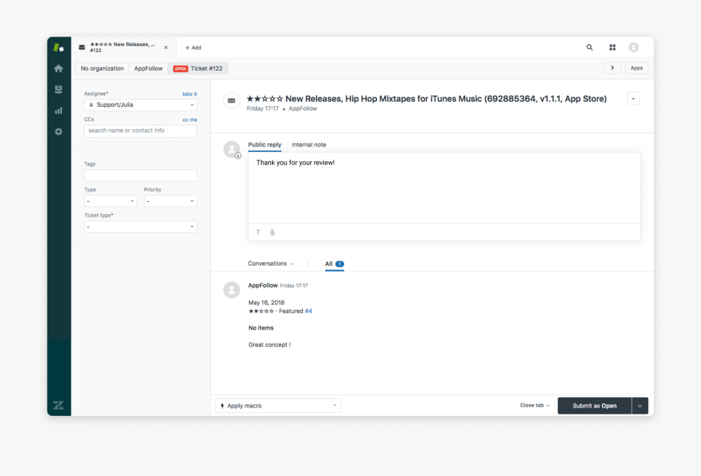This screenshot has height=476, width=701.
Task: Click the 'take it' link
Action: coord(189,94)
